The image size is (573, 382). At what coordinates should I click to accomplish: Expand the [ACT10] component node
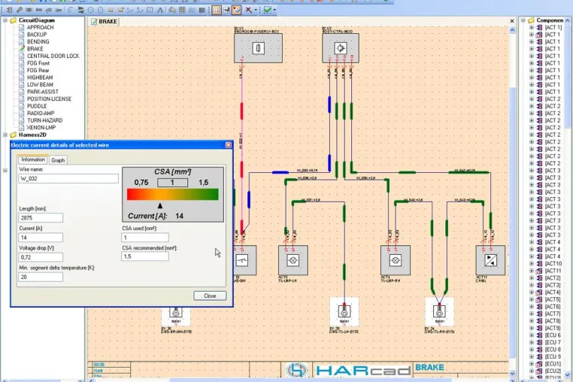(532, 263)
